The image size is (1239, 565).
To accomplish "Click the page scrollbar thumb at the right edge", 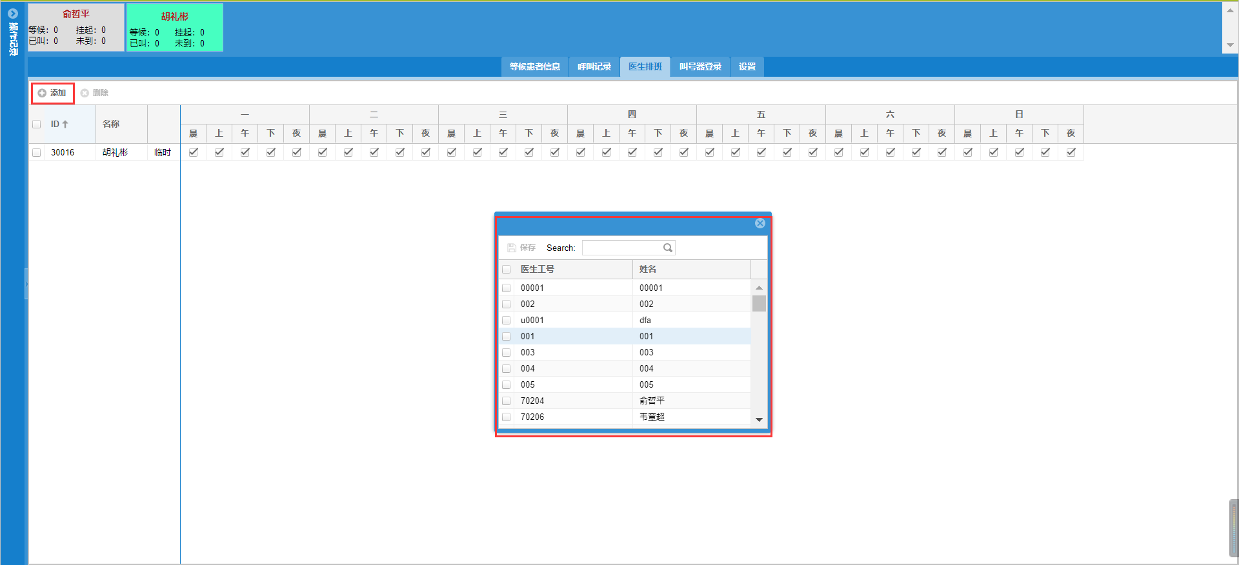I will (x=1234, y=528).
